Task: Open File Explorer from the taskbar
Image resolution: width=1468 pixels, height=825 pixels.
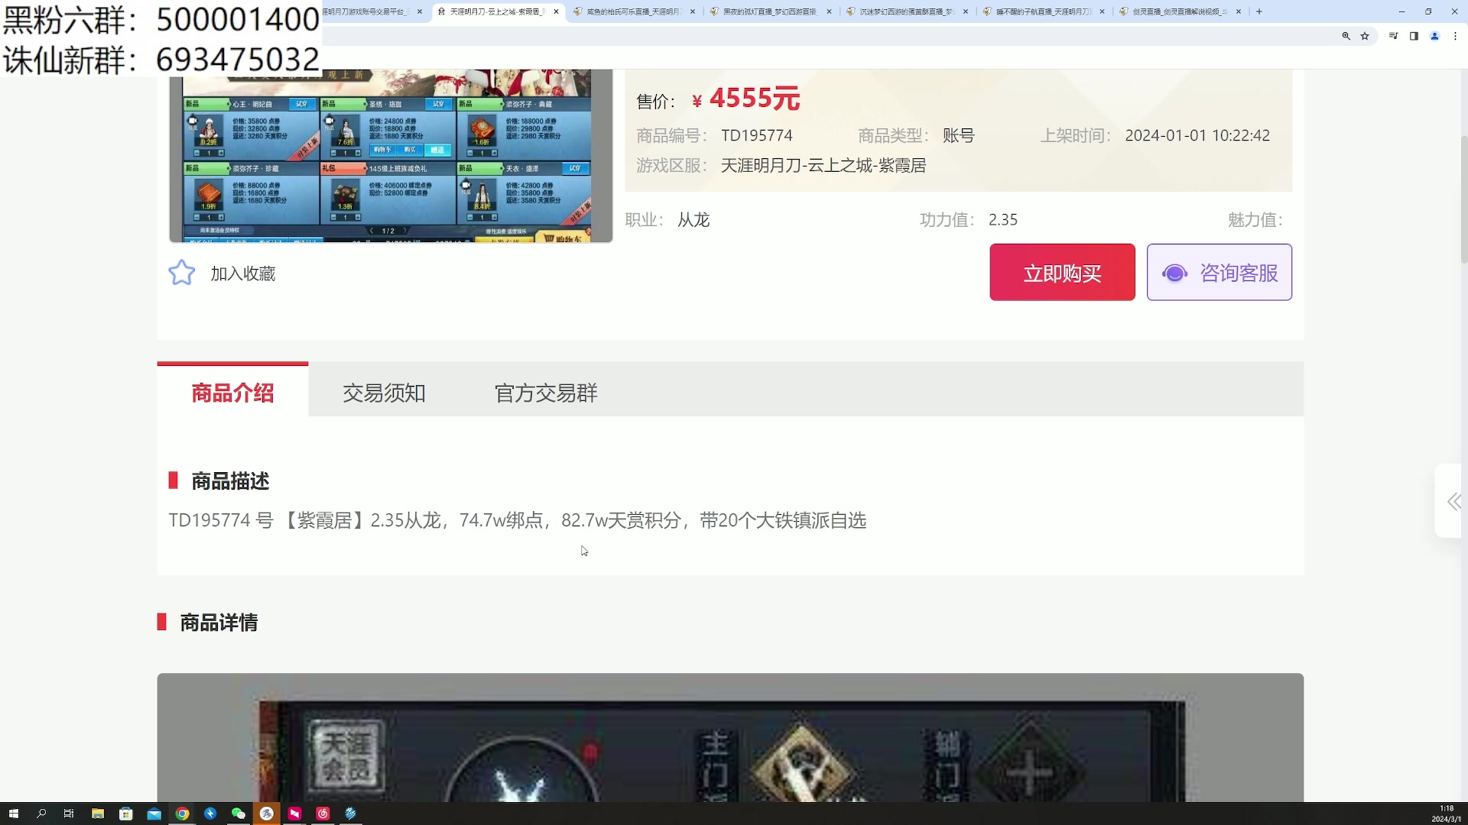Action: click(98, 814)
